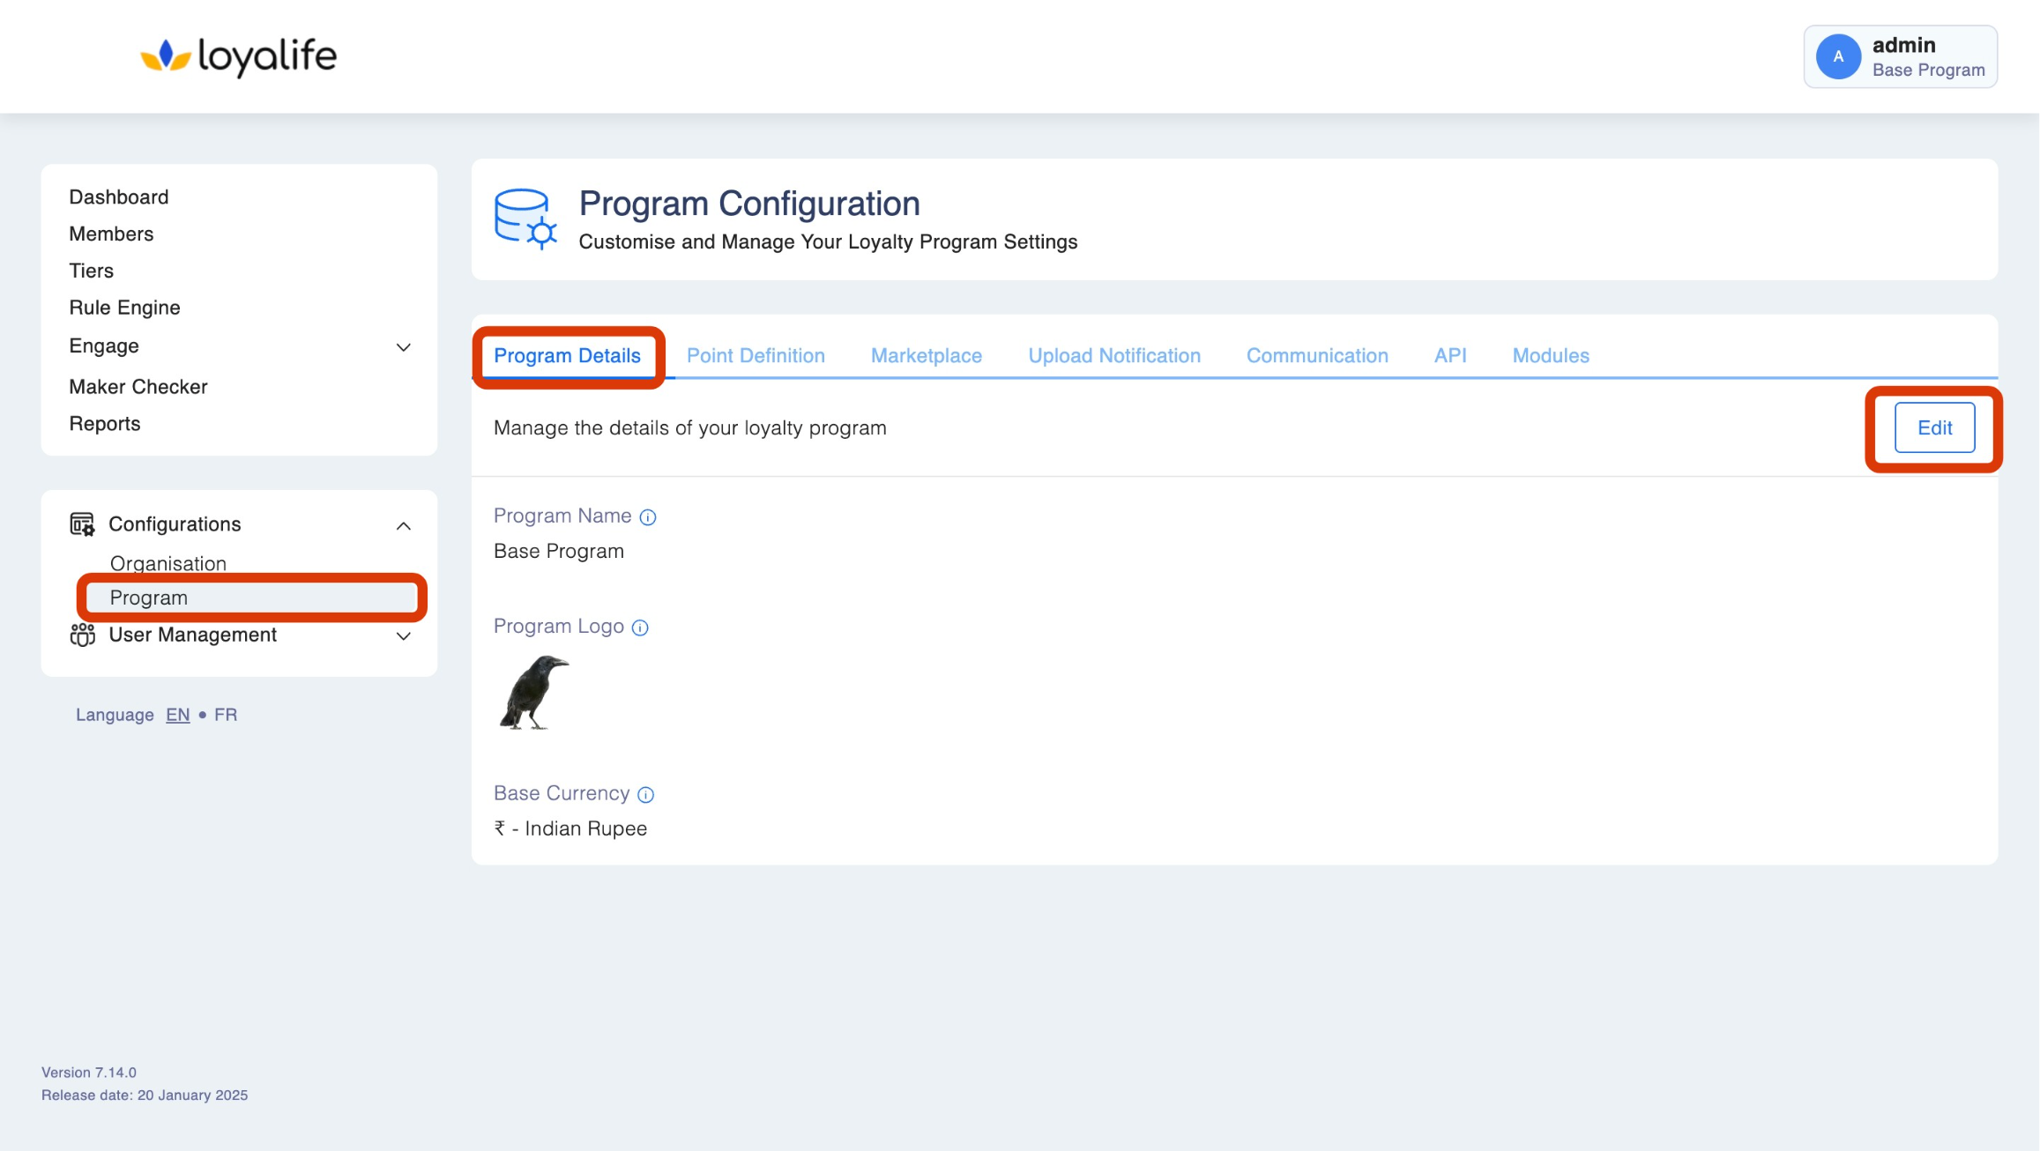The image size is (2040, 1151).
Task: Open the Modules tab
Action: 1550,355
